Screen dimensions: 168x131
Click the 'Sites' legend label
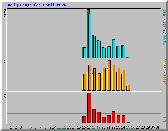[164, 79]
